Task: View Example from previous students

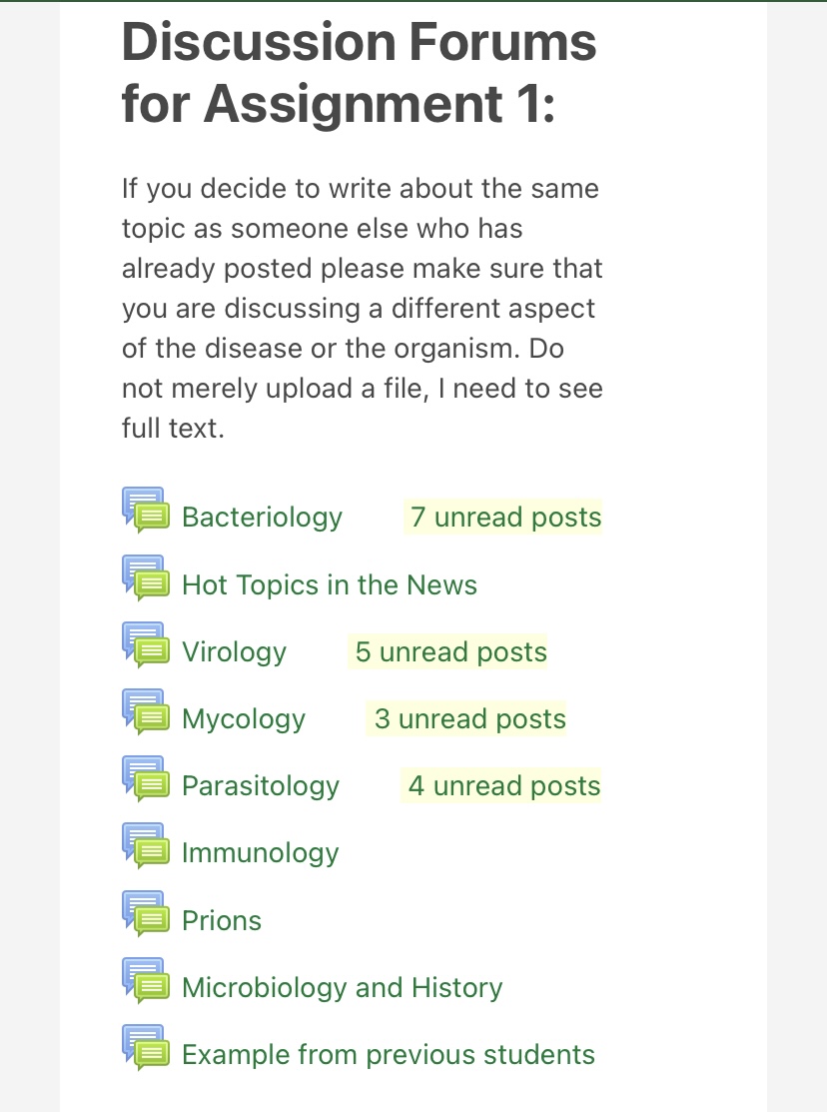Action: click(389, 1055)
